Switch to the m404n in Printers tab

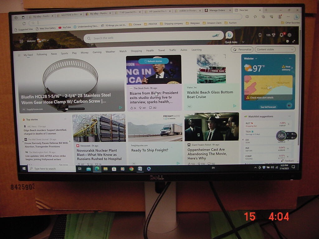click(188, 11)
